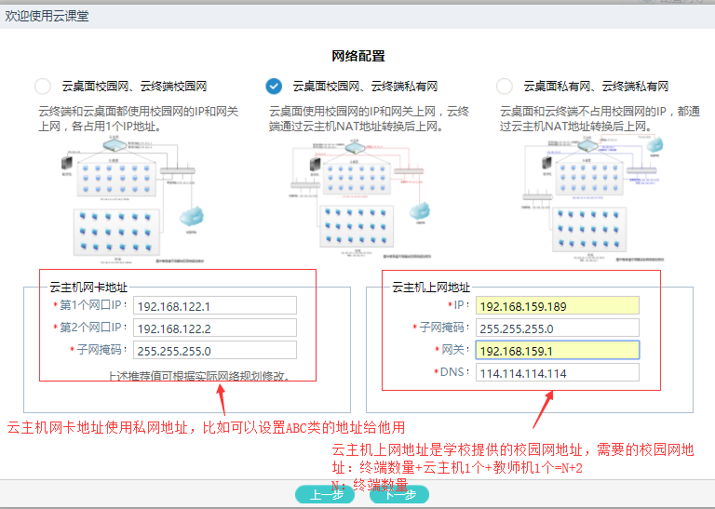Click the 子网掩码 field under 云主机网卡地址
Viewport: 715px width, 509px height.
[x=215, y=351]
